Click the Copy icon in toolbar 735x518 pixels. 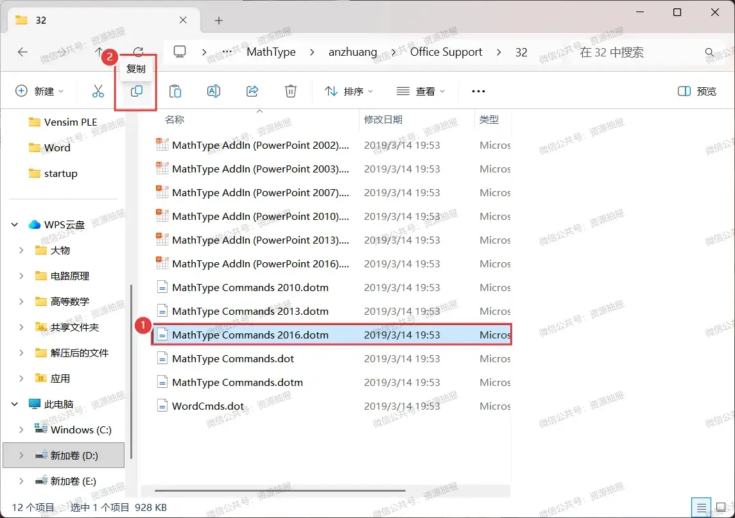pyautogui.click(x=136, y=91)
